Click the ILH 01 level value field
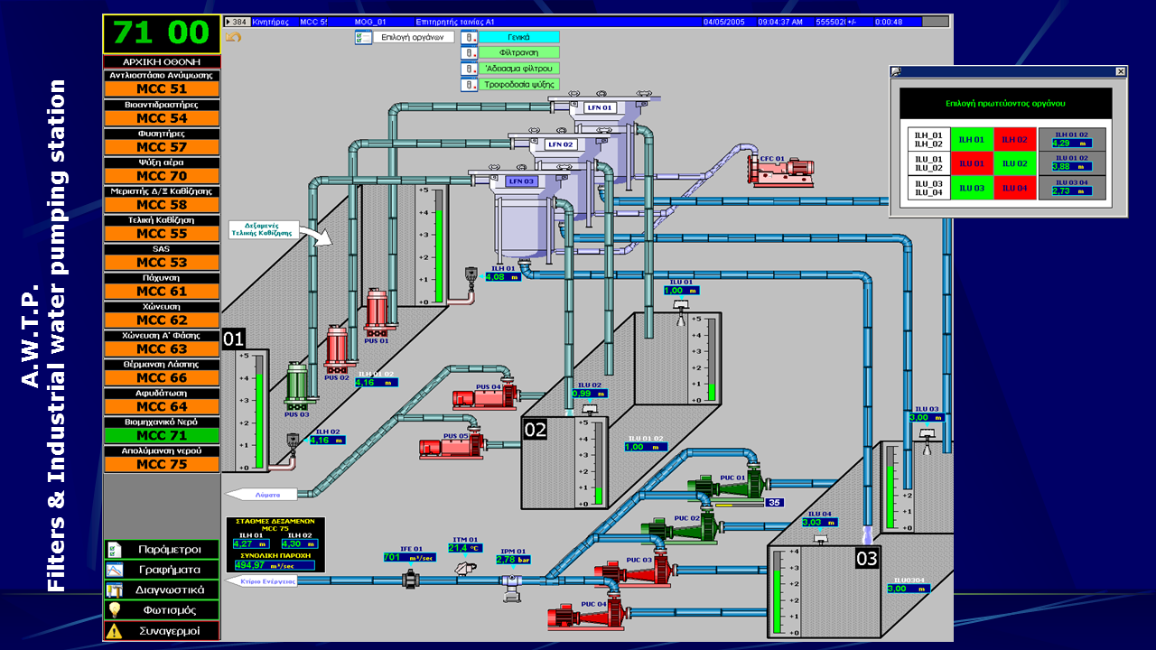The width and height of the screenshot is (1156, 650). tap(503, 276)
